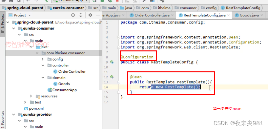
Task: Collapse the eureka-consumer module node
Action: 14,28
